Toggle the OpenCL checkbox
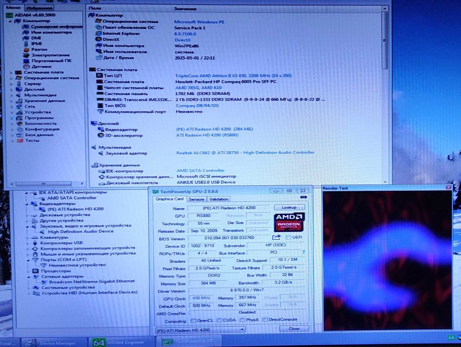The height and width of the screenshot is (347, 461). pyautogui.click(x=193, y=320)
